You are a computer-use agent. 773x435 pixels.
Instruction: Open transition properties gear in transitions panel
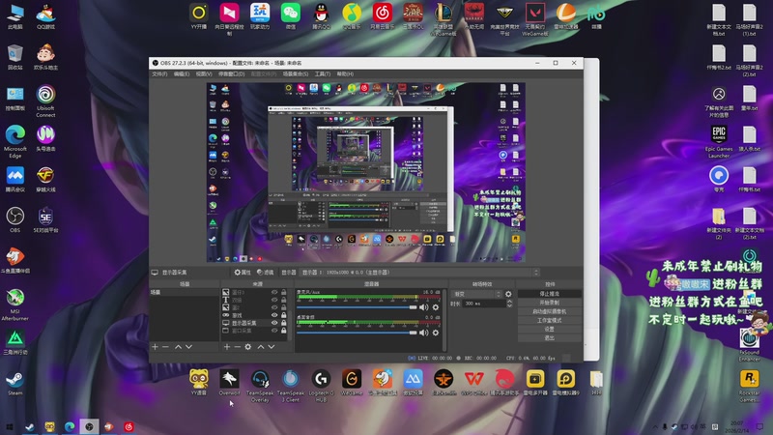pyautogui.click(x=508, y=294)
